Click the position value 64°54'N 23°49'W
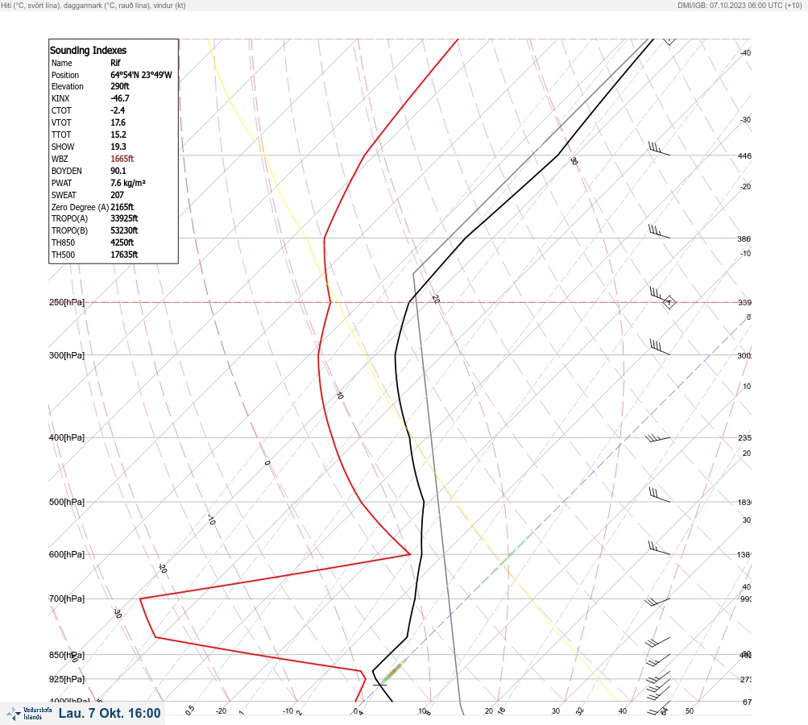This screenshot has height=725, width=808. pos(141,75)
